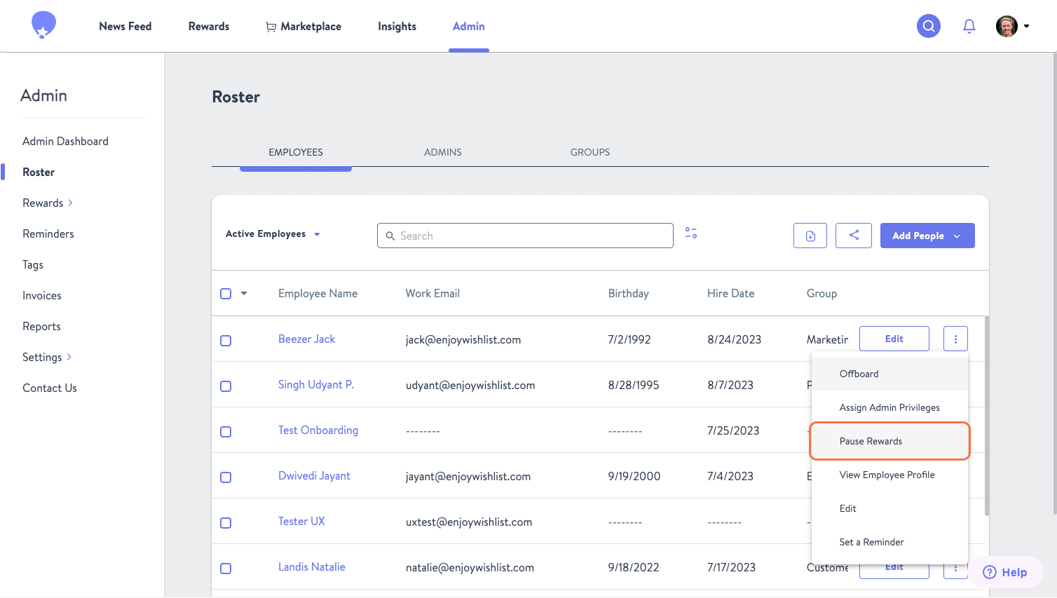Open Reminders in the sidebar
The image size is (1057, 598).
coord(48,233)
